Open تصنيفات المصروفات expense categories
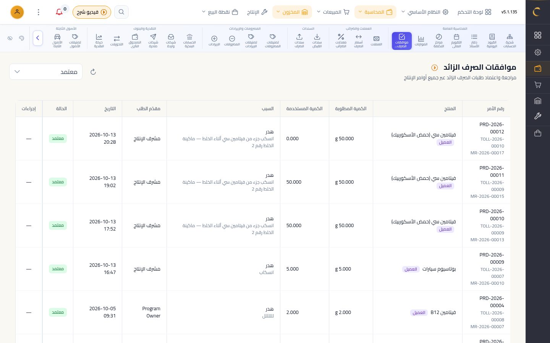The width and height of the screenshot is (550, 343). coord(273,41)
